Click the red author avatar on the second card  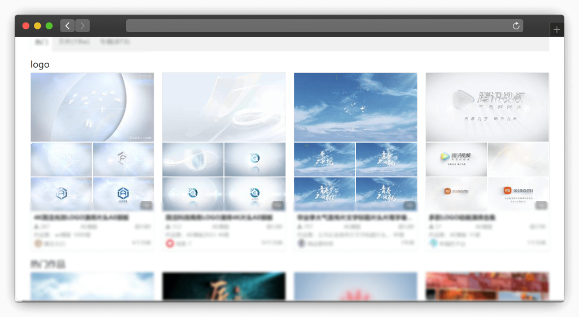170,243
